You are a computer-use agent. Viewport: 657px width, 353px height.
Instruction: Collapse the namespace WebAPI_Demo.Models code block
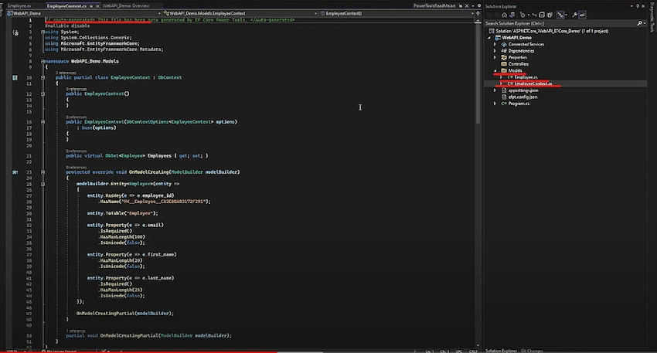point(43,61)
